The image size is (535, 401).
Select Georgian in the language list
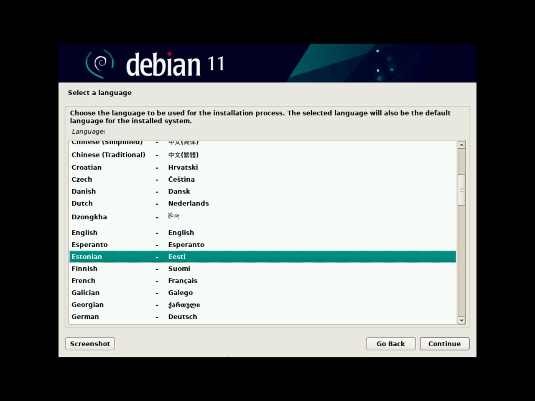point(262,305)
